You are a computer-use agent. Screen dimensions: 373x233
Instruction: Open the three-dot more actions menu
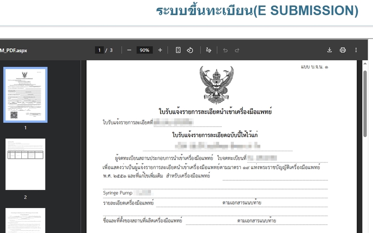tap(356, 50)
